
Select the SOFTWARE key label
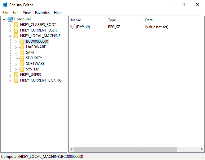[x=35, y=64]
